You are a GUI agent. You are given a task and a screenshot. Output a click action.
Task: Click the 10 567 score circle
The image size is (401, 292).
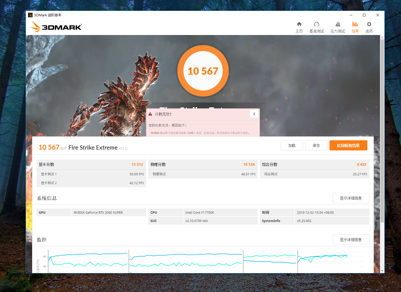pos(203,71)
